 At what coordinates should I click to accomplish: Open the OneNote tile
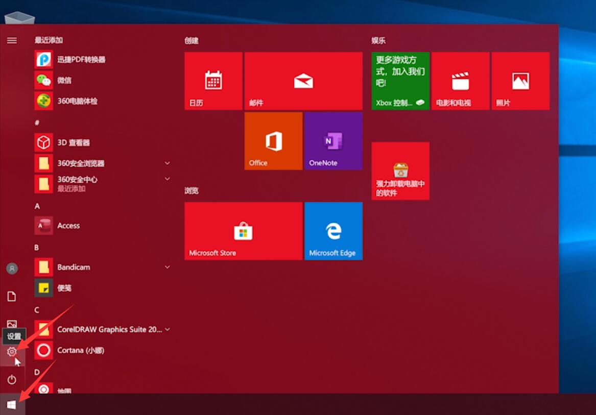click(333, 141)
